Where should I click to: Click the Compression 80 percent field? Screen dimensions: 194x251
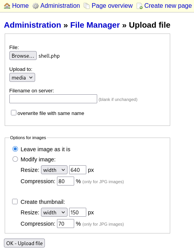(x=66, y=181)
